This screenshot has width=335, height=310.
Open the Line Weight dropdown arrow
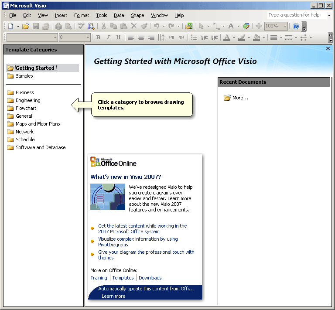click(281, 37)
